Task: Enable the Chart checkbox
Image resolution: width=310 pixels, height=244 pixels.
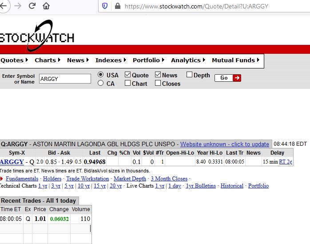Action: click(x=128, y=83)
